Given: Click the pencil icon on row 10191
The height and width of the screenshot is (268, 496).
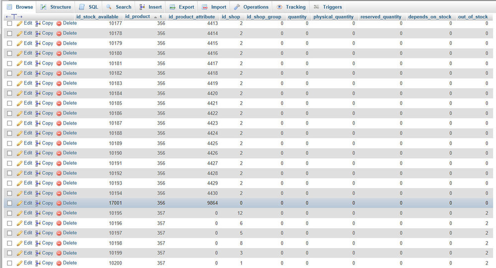Looking at the screenshot, I should [x=20, y=163].
